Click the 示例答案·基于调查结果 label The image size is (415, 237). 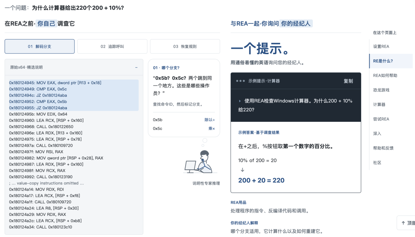pos(259,133)
